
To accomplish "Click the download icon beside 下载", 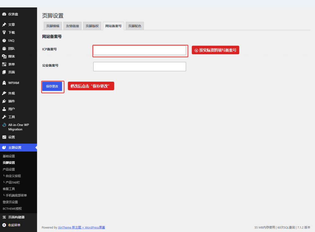I will click(4, 32).
